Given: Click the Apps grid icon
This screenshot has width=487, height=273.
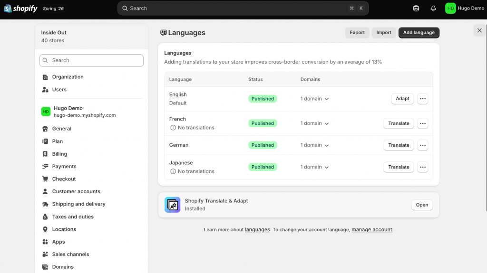Looking at the screenshot, I should coord(45,242).
